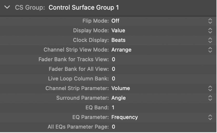The height and width of the screenshot is (133, 217).
Task: Open the Display Mode popup menu
Action: (x=210, y=31)
